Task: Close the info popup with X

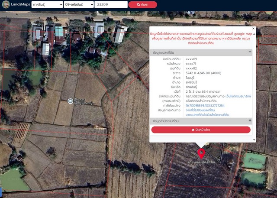Action: point(253,29)
